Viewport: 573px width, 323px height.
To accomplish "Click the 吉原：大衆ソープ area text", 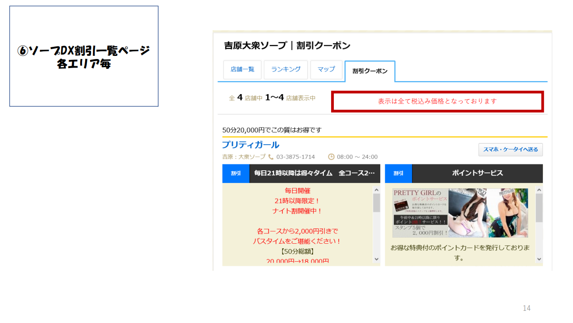I will click(x=244, y=157).
